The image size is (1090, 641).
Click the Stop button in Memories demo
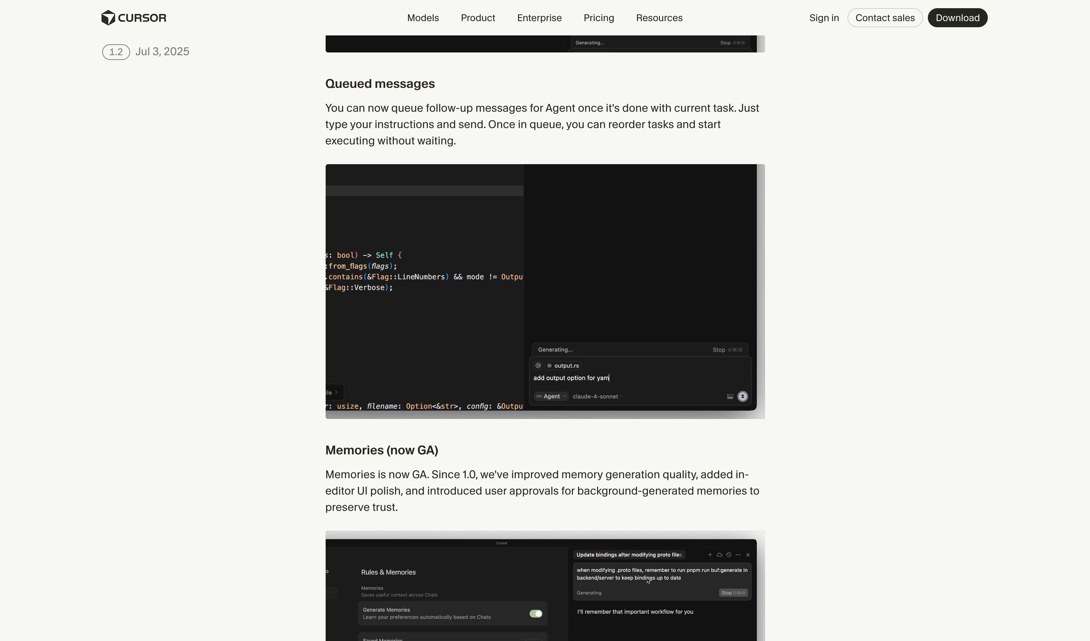[x=733, y=593]
